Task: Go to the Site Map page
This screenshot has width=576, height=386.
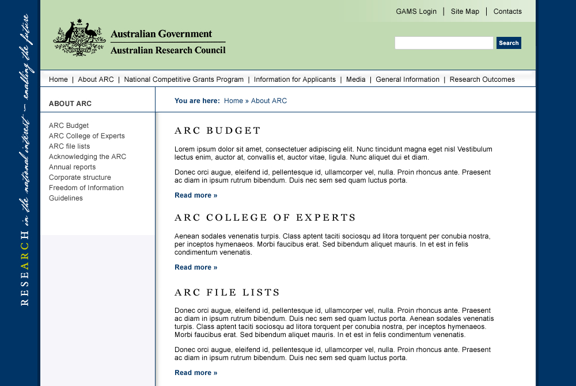Action: (x=465, y=12)
